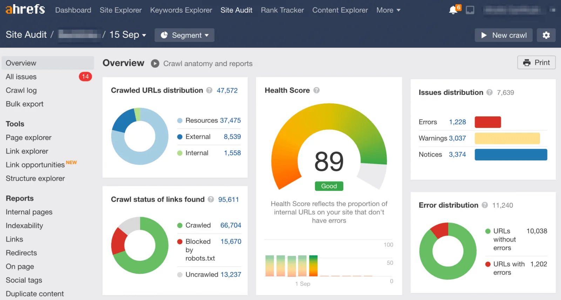Click Uncrawled count 13,237
The height and width of the screenshot is (300, 561).
(x=231, y=274)
